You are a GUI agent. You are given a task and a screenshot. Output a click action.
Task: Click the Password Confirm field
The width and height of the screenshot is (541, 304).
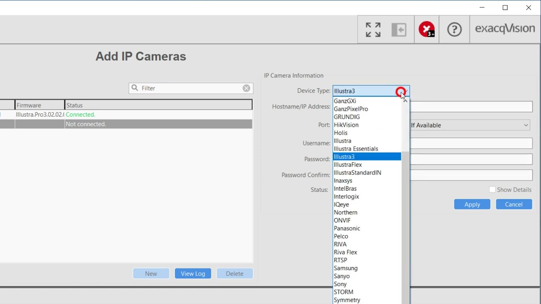(471, 175)
